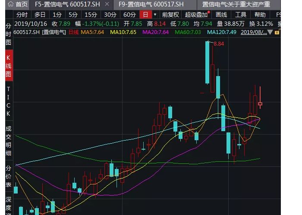This screenshot has width=302, height=215.
Task: Open the 工具 menu
Action: click(241, 15)
